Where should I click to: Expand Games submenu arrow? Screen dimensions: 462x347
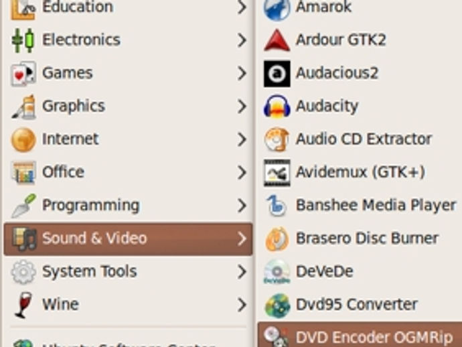pyautogui.click(x=242, y=73)
